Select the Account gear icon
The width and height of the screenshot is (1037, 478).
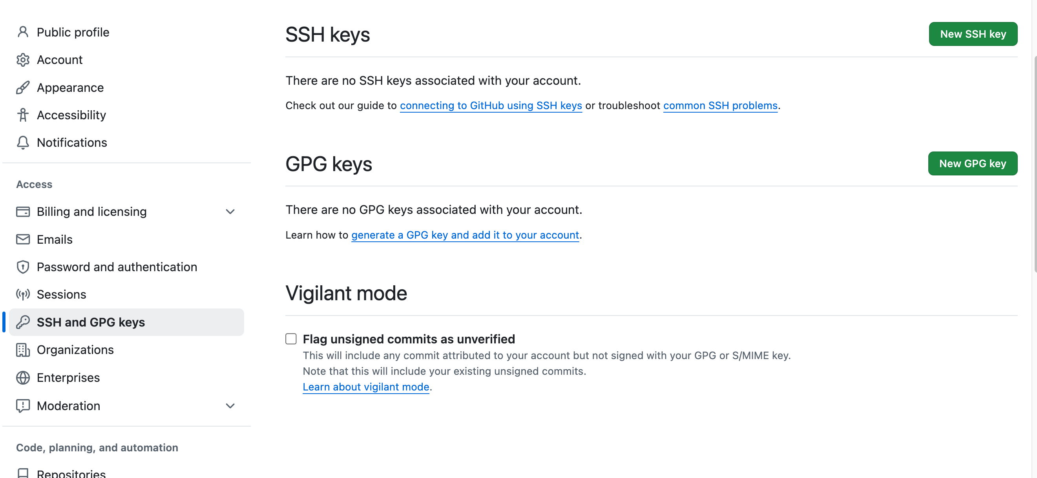23,60
